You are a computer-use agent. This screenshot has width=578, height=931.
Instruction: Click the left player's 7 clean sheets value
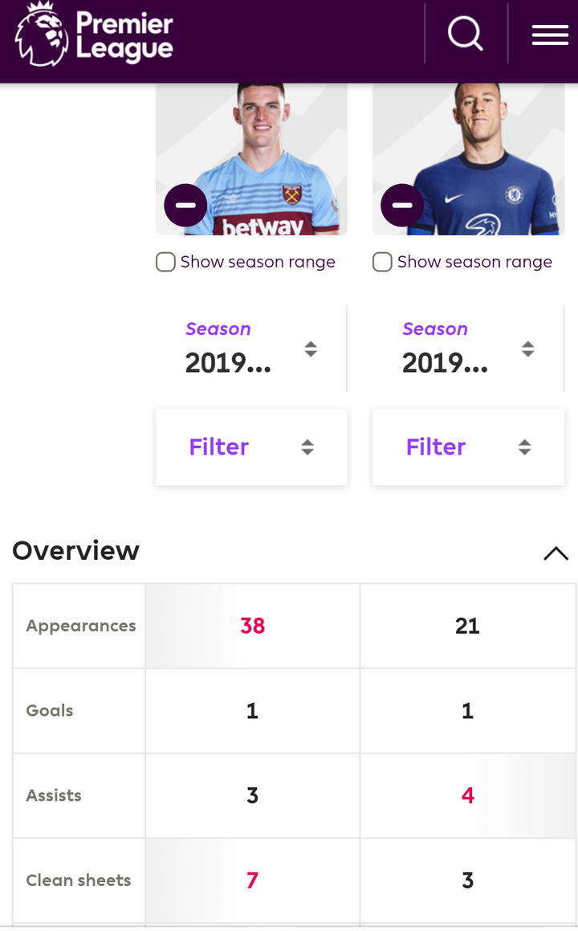coord(252,880)
